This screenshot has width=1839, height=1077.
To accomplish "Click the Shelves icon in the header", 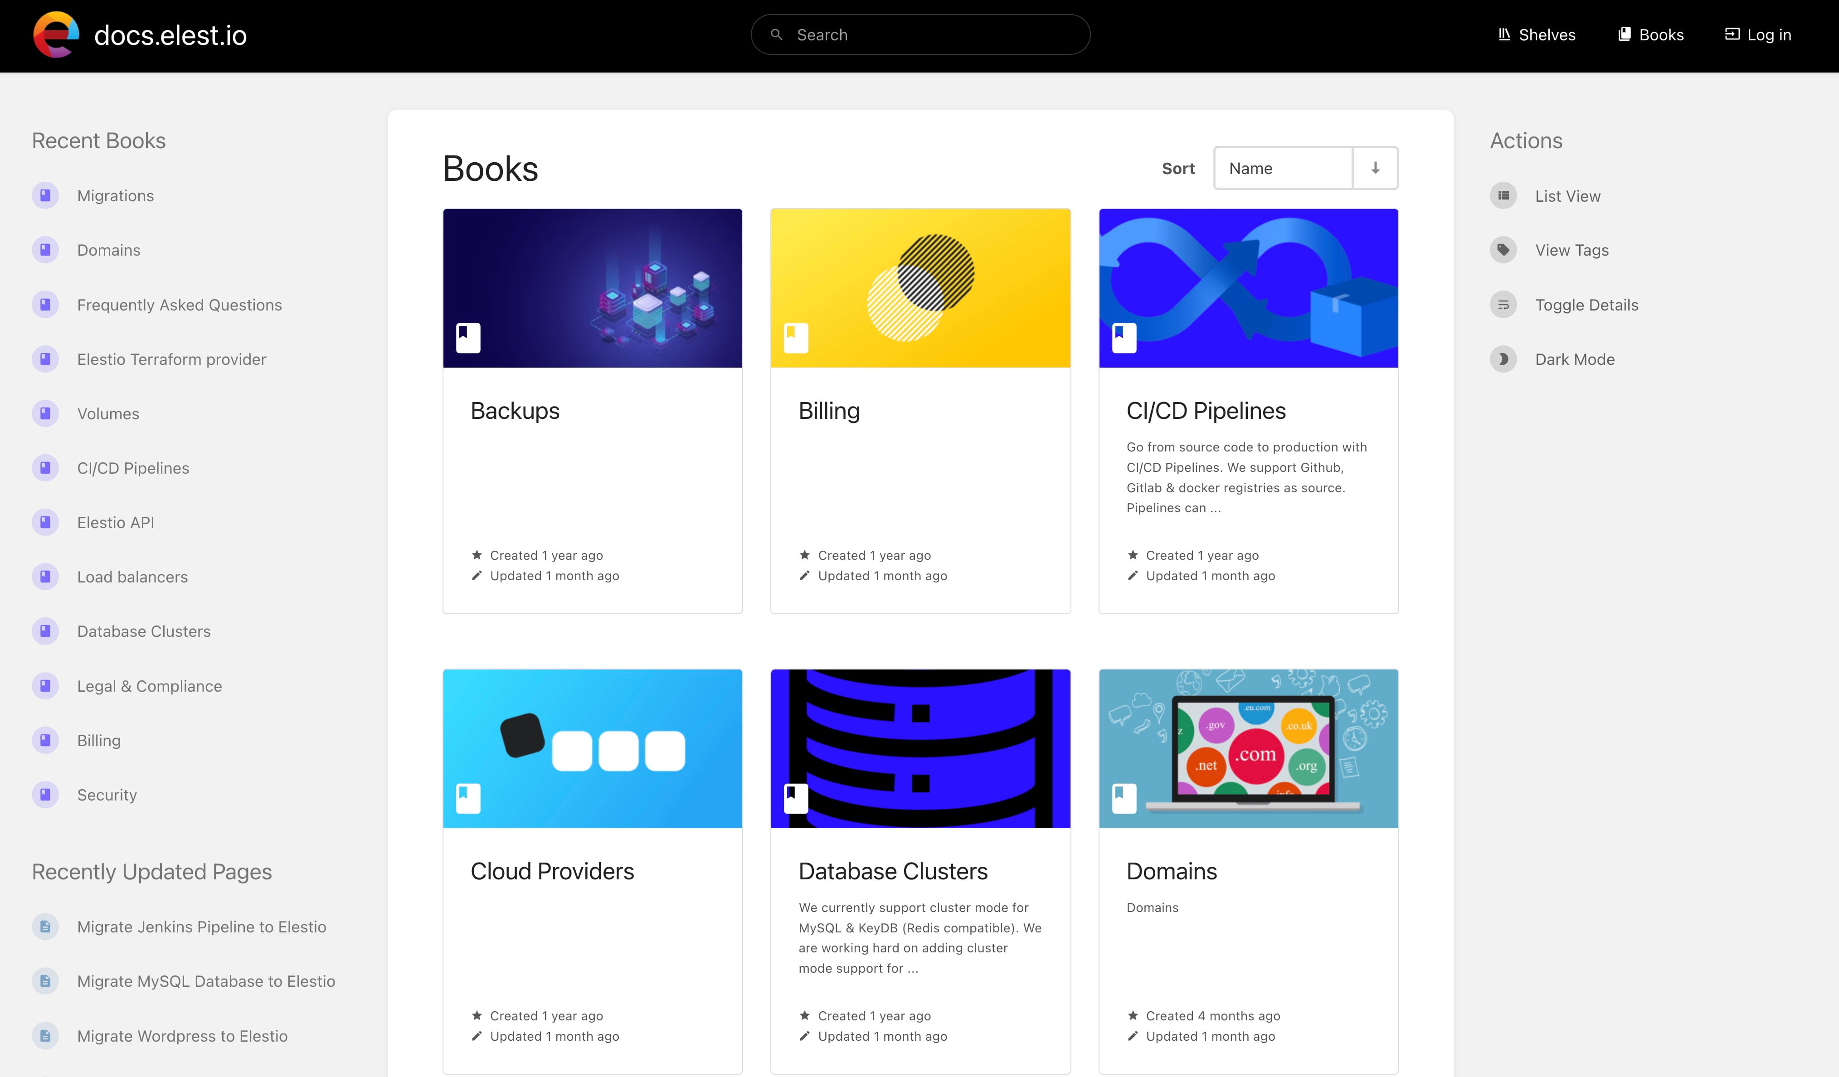I will coord(1505,34).
